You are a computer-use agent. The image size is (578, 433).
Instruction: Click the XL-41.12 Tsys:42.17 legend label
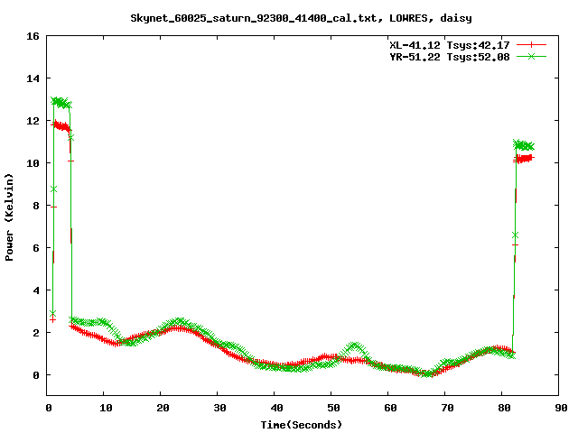pos(450,45)
